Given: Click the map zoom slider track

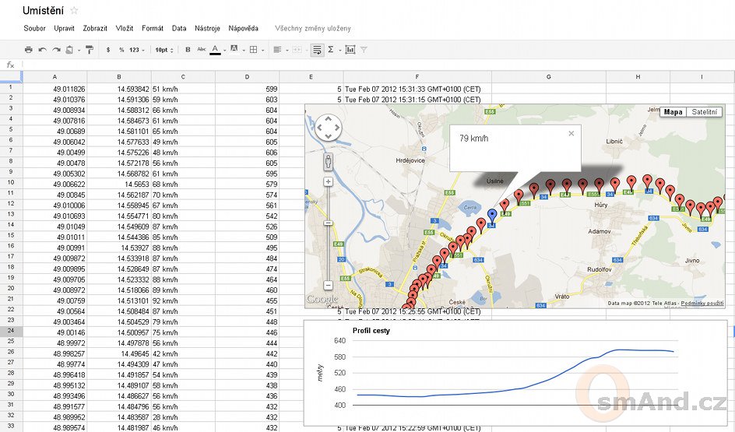Looking at the screenshot, I should pos(328,234).
